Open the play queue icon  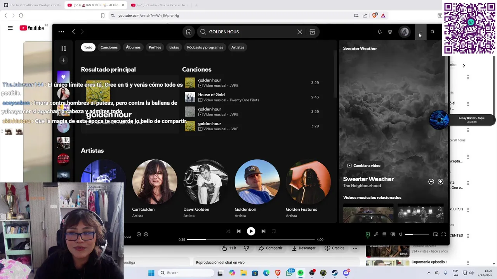pos(384,234)
